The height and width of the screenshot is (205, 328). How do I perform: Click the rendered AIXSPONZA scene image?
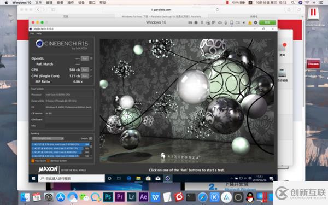tap(187, 101)
